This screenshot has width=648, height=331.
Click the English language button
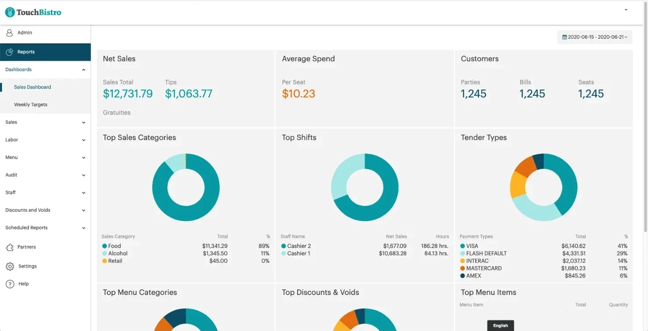(x=500, y=325)
